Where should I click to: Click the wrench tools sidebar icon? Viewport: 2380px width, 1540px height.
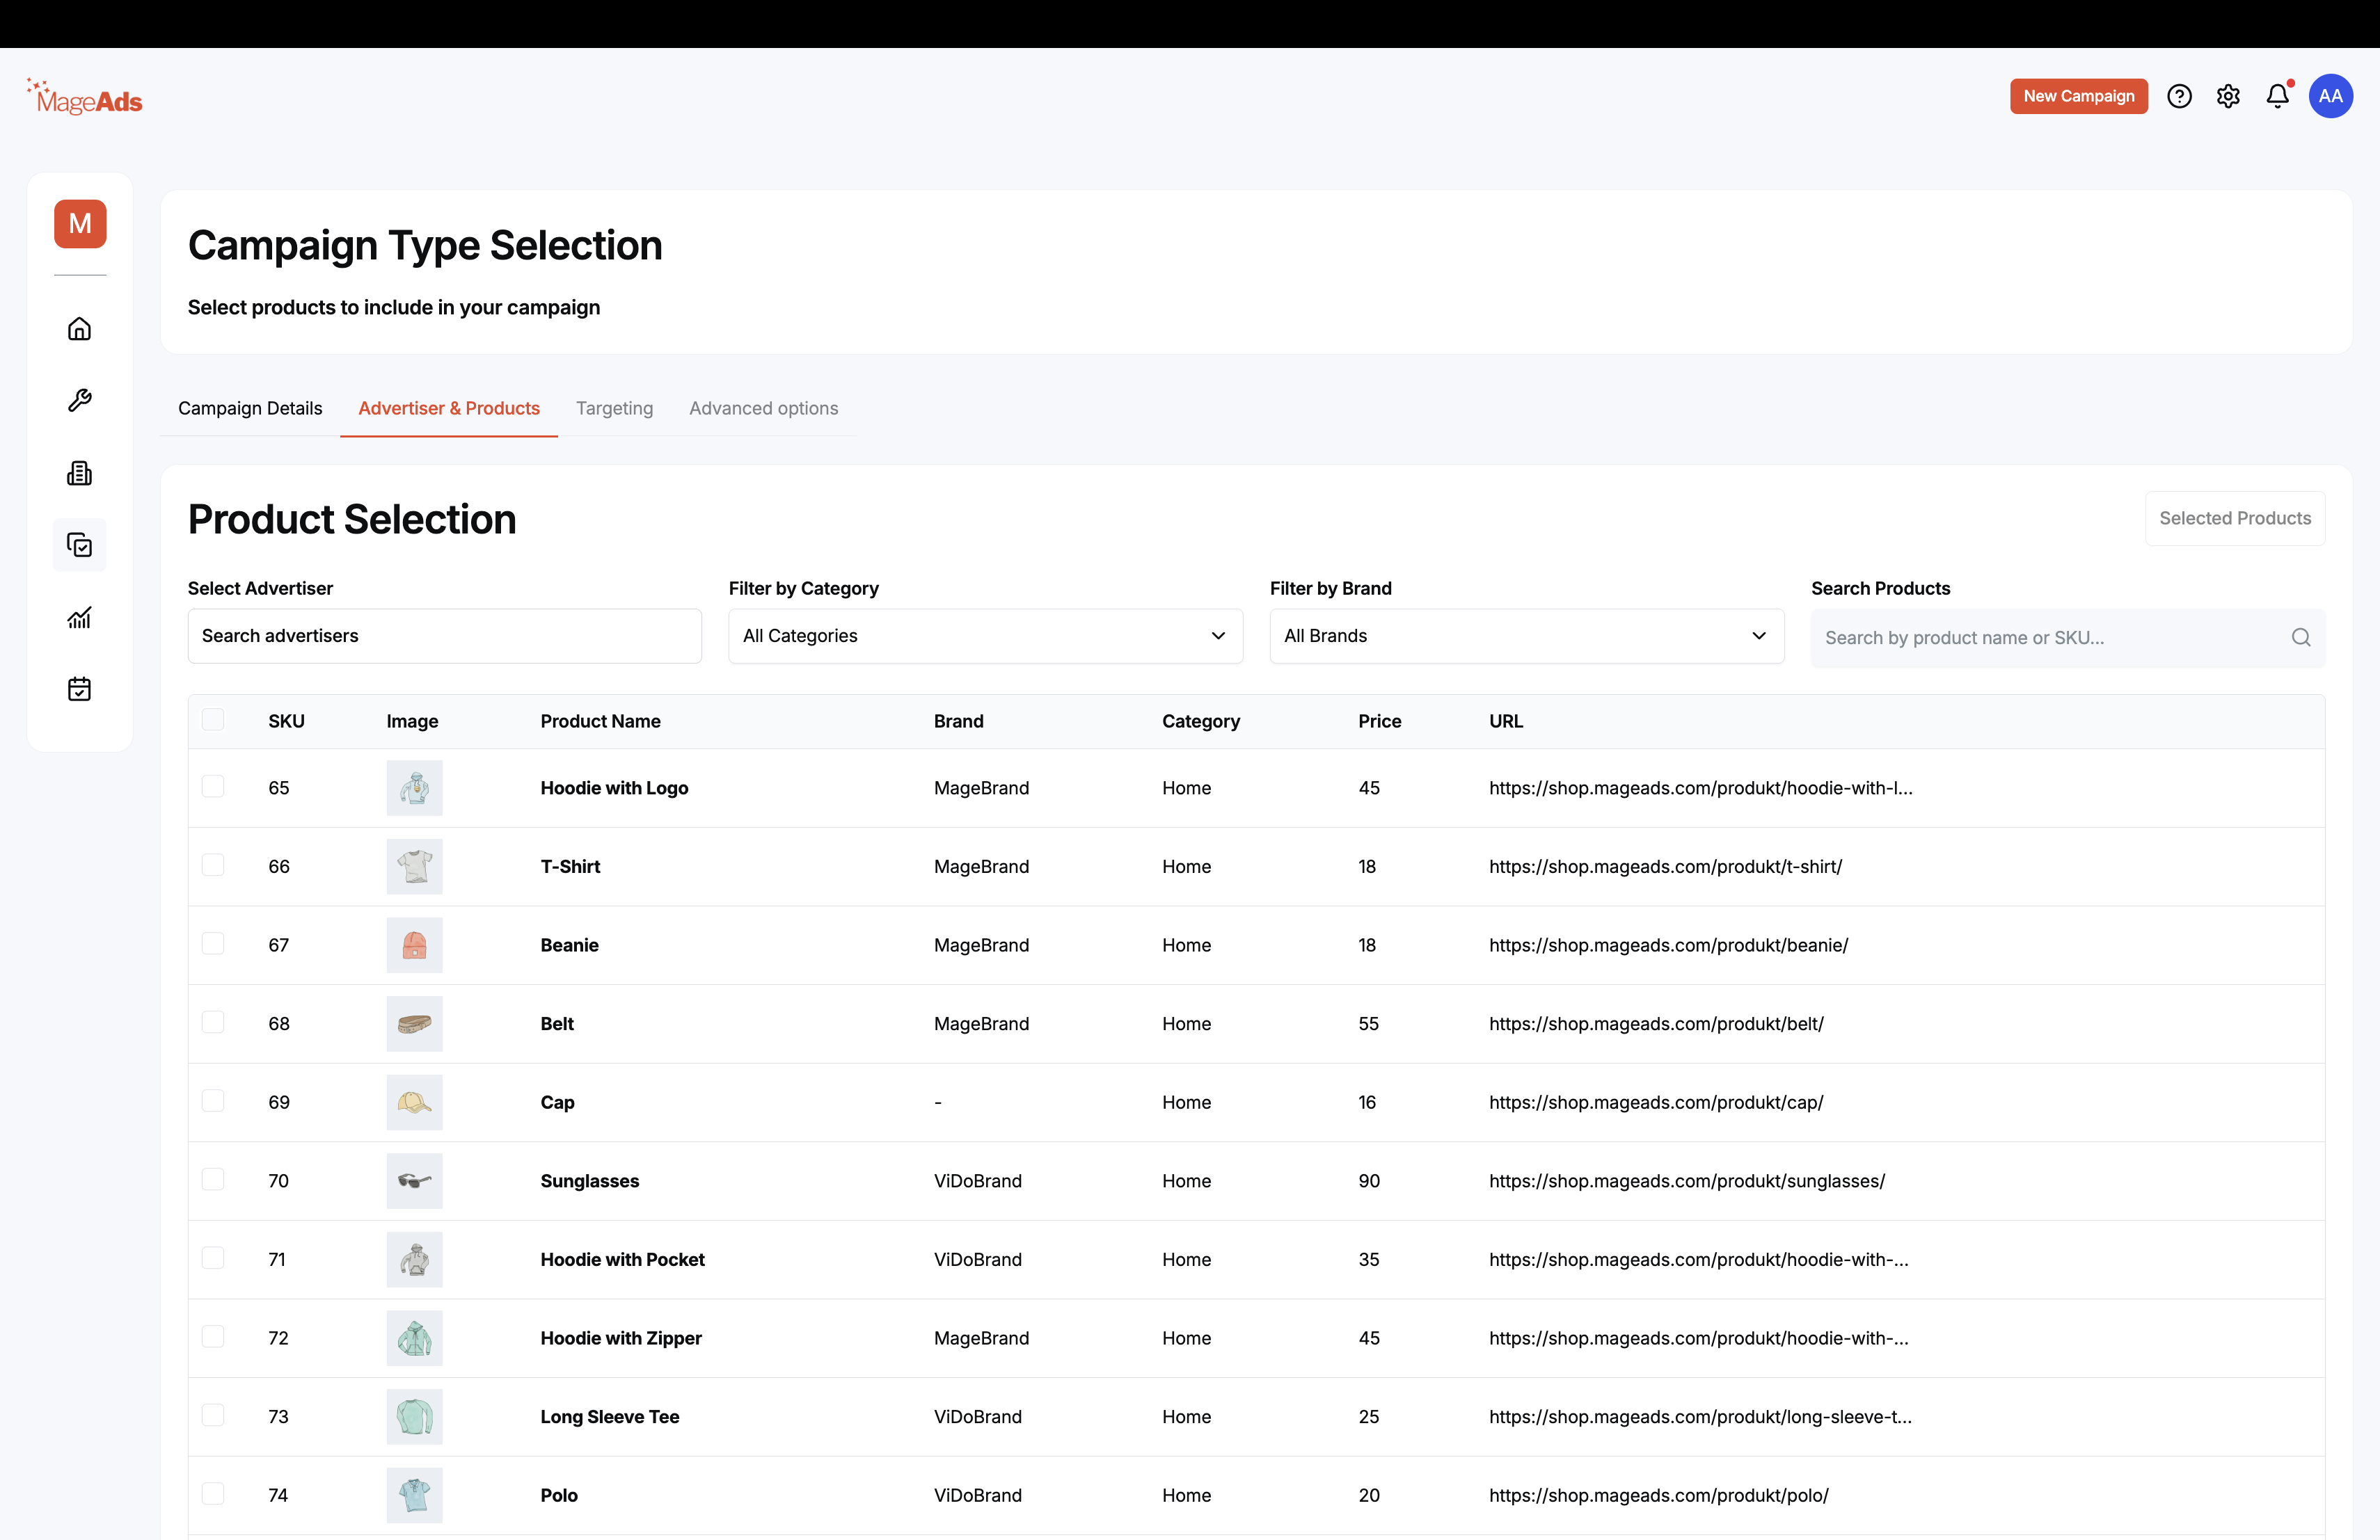(79, 401)
